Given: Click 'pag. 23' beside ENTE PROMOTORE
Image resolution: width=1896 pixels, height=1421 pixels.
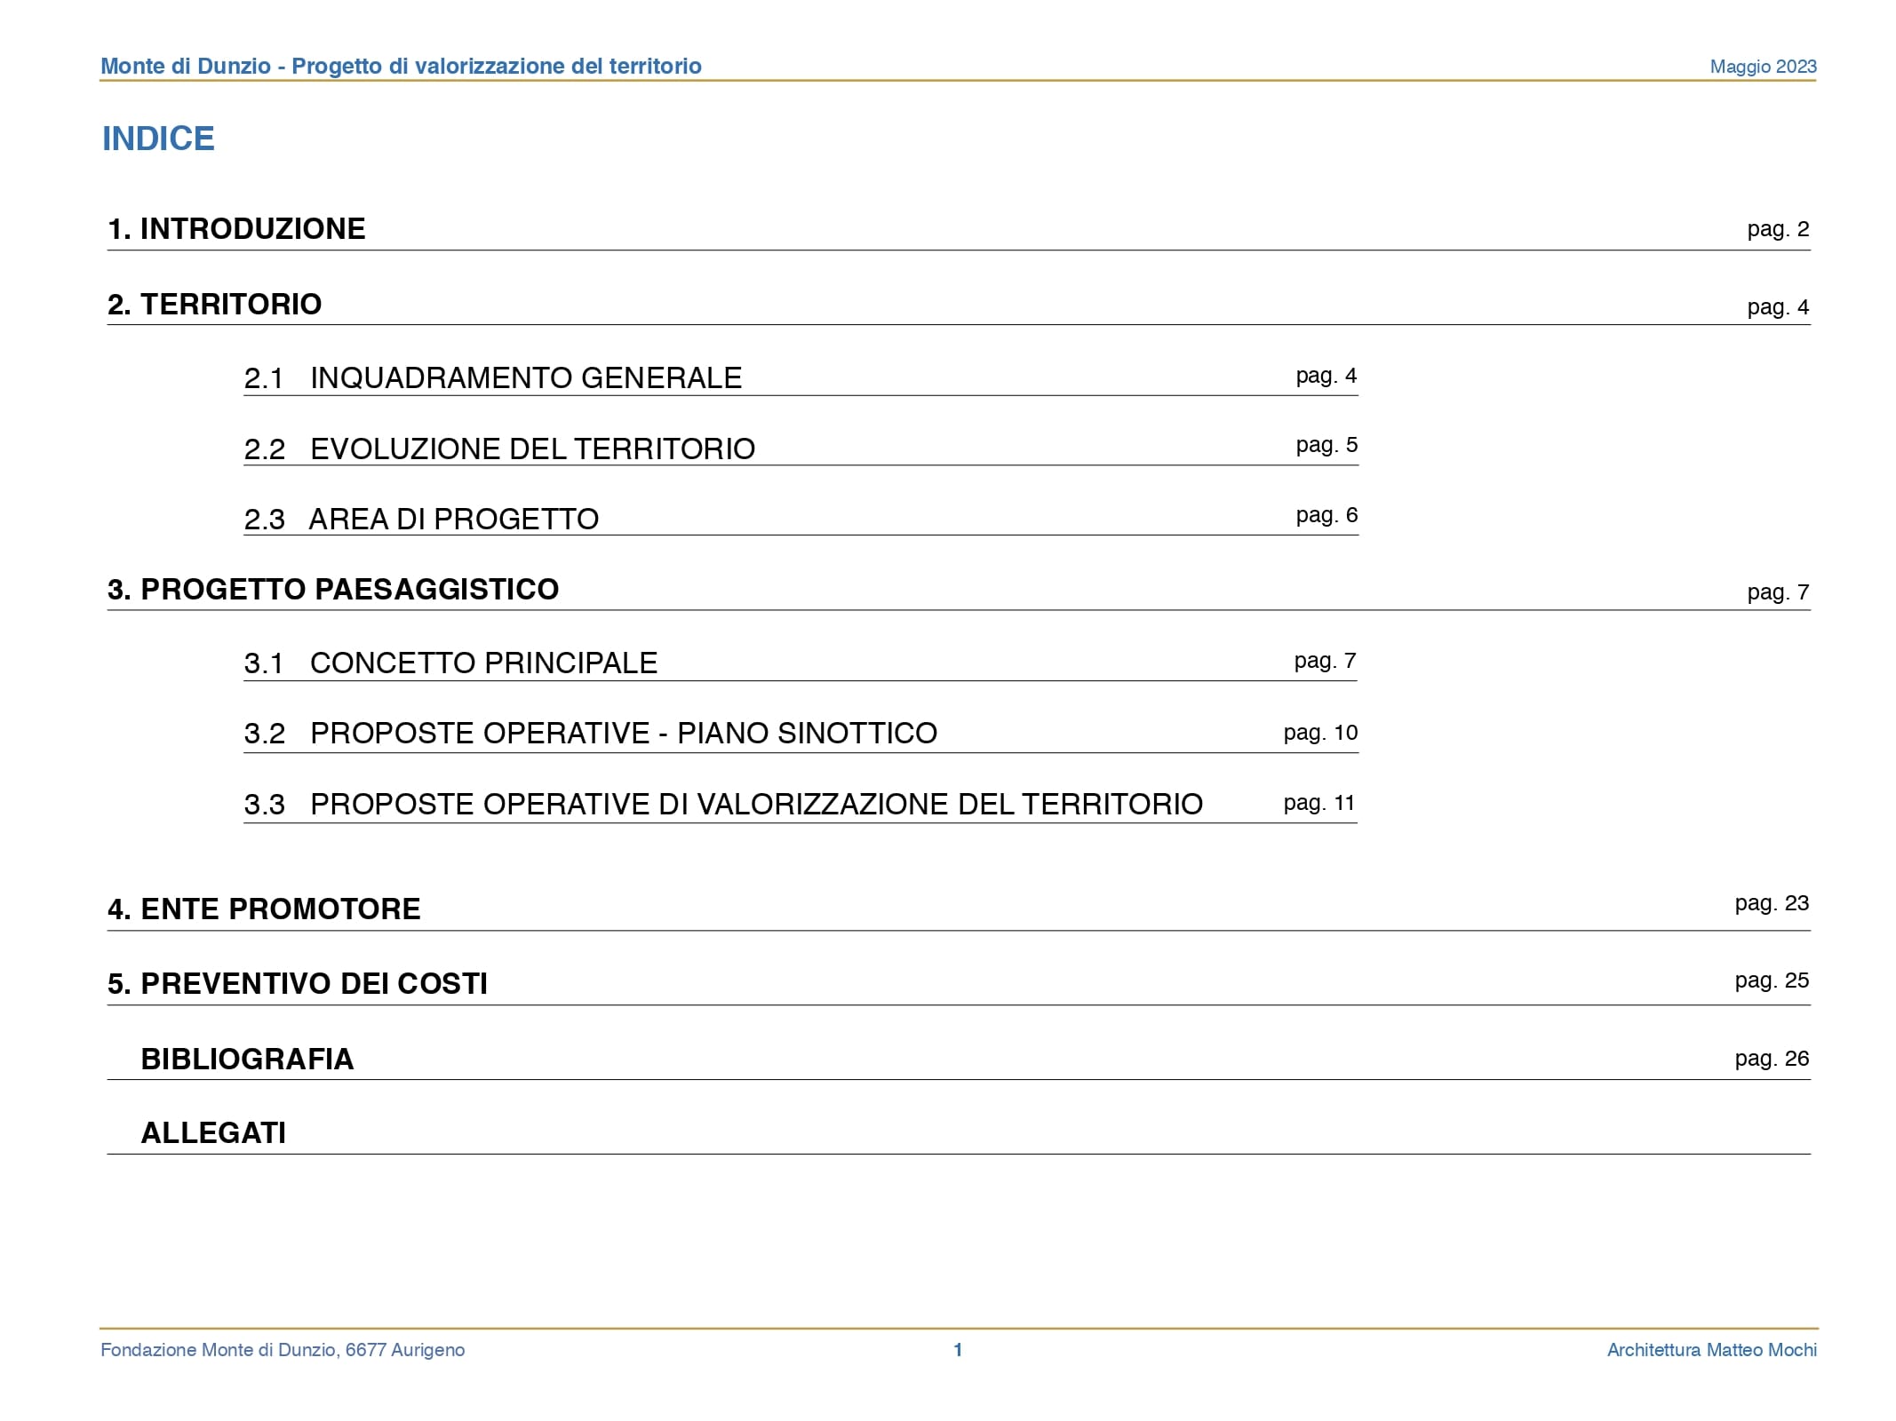Looking at the screenshot, I should pos(1772,903).
